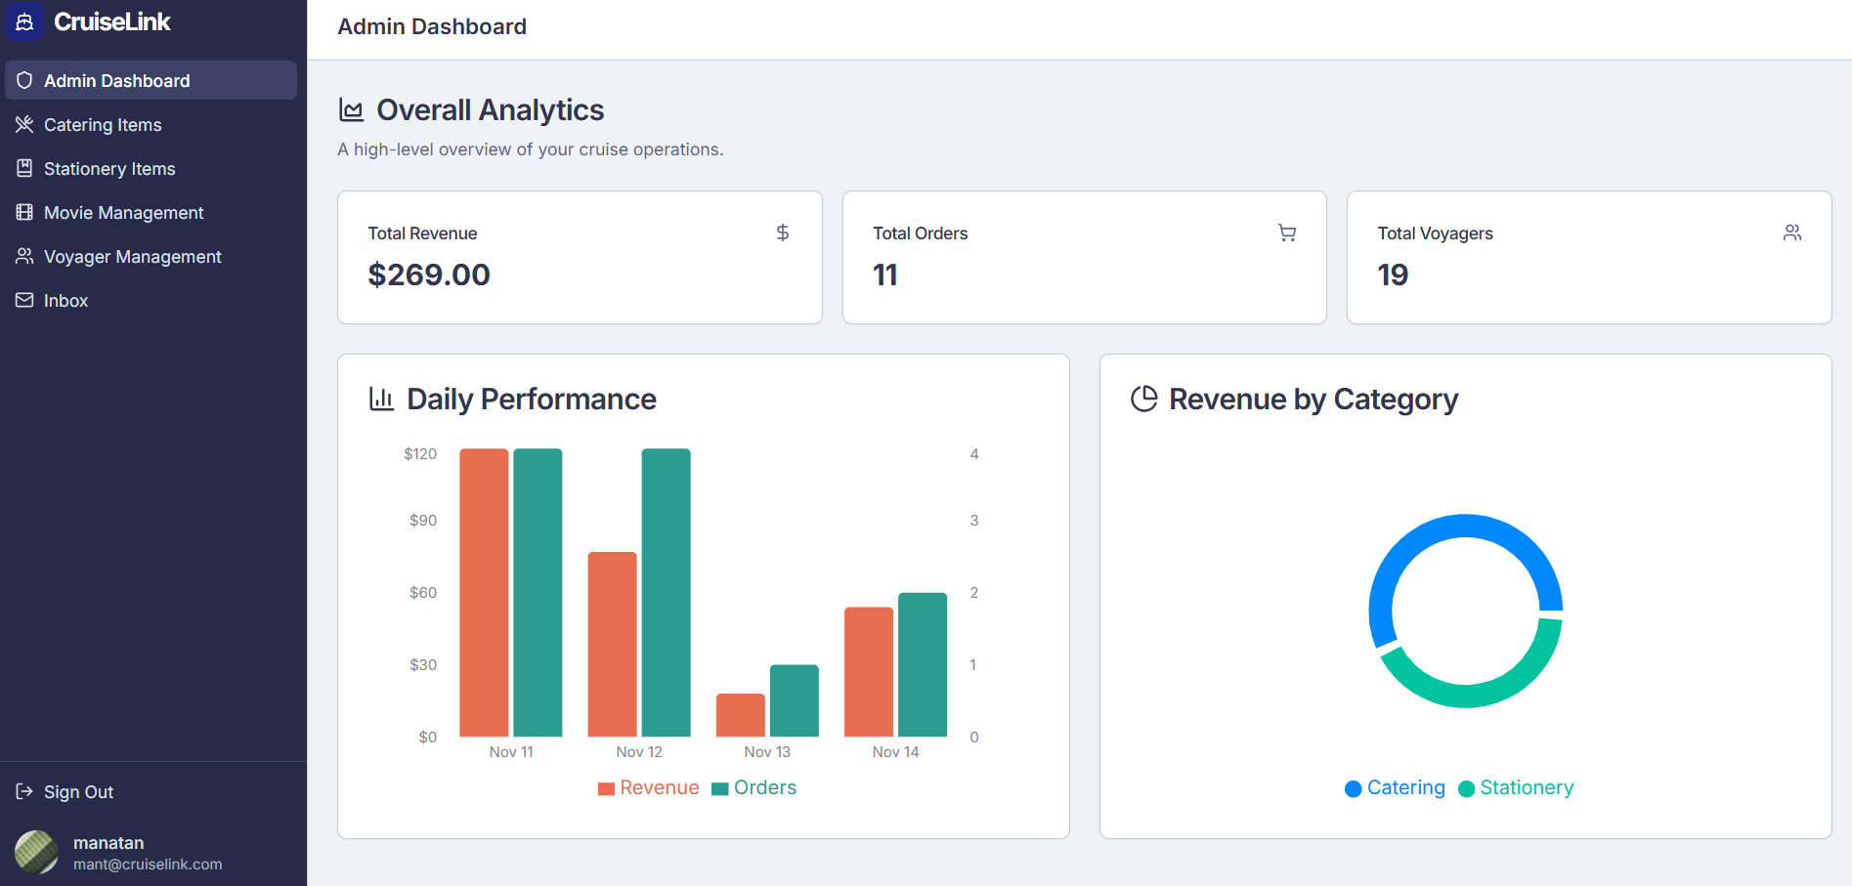Click the utensils icon for Catering Items

[x=24, y=124]
